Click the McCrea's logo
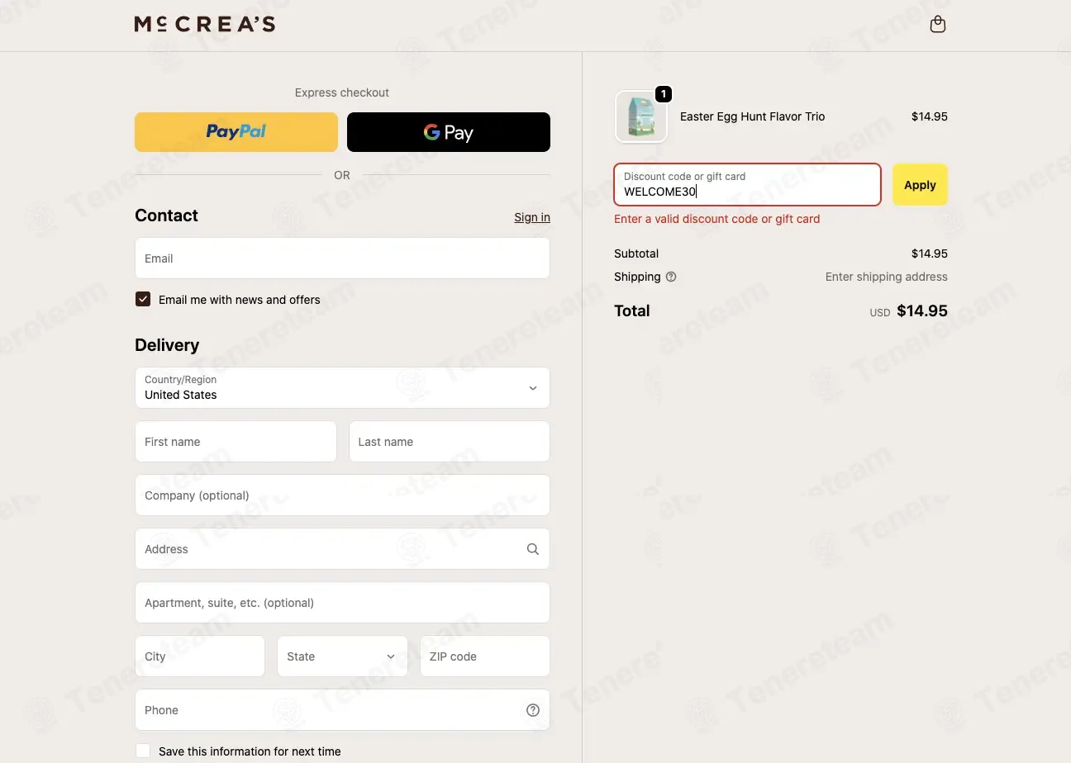Image resolution: width=1071 pixels, height=763 pixels. [205, 24]
